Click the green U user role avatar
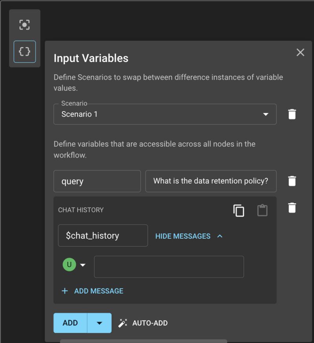This screenshot has width=314, height=343. click(69, 265)
